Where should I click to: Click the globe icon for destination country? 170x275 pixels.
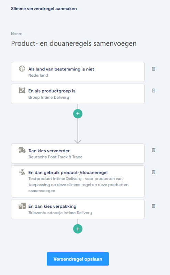[22, 68]
